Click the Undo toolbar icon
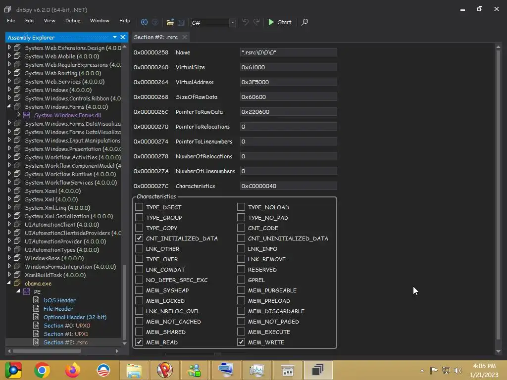Image resolution: width=507 pixels, height=380 pixels. pos(246,22)
